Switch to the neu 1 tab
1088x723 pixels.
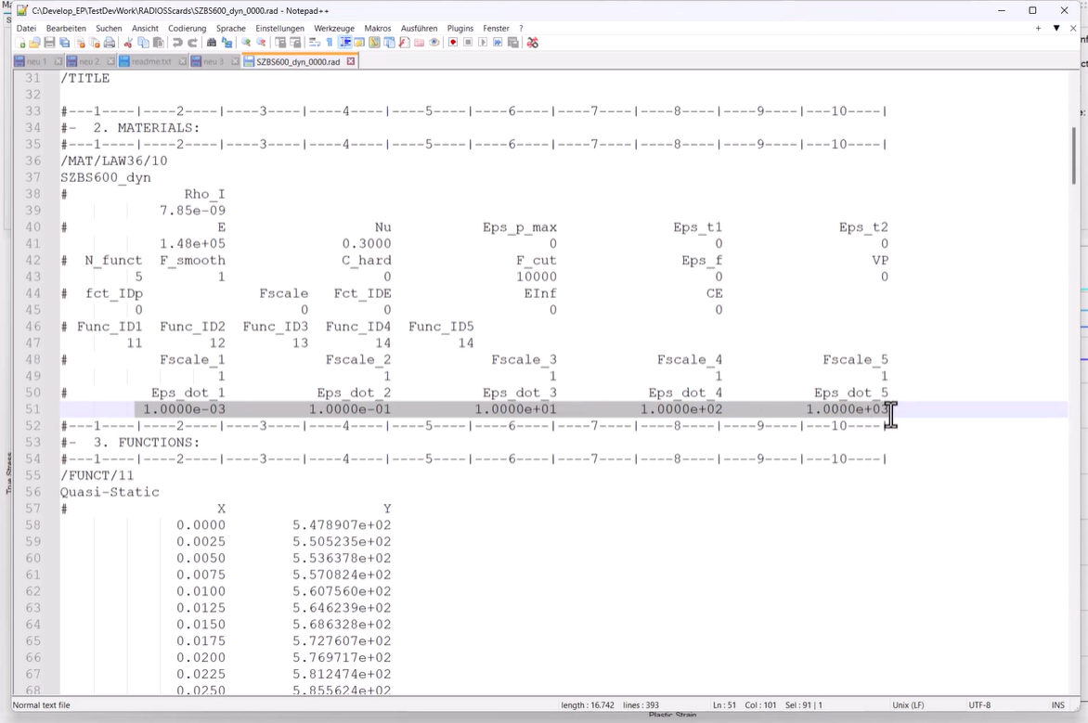click(x=36, y=61)
